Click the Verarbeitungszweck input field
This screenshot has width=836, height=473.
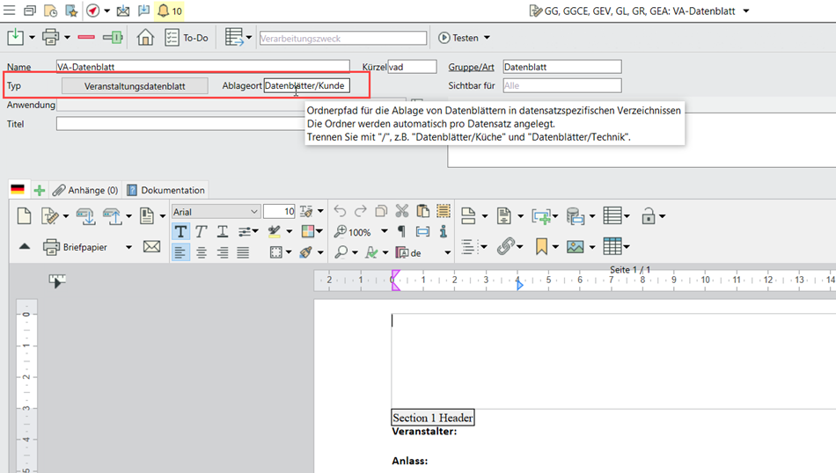click(341, 38)
